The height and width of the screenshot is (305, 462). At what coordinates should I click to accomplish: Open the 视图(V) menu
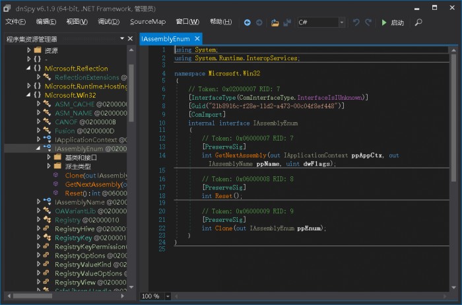[x=77, y=22]
